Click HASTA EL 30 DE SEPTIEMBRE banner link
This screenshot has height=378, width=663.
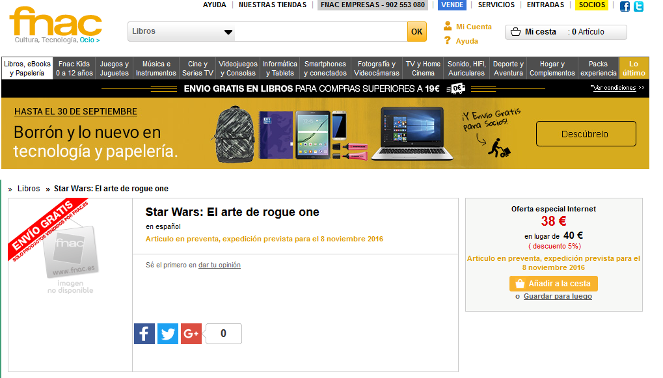point(75,112)
